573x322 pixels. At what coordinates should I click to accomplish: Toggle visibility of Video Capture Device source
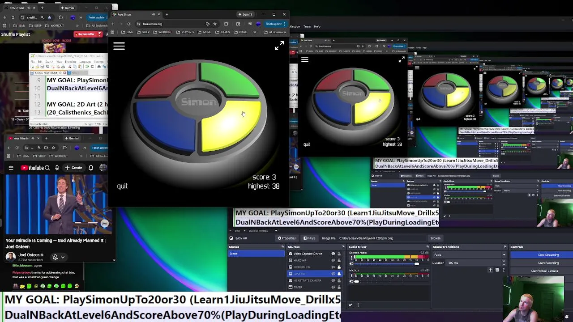click(x=333, y=254)
